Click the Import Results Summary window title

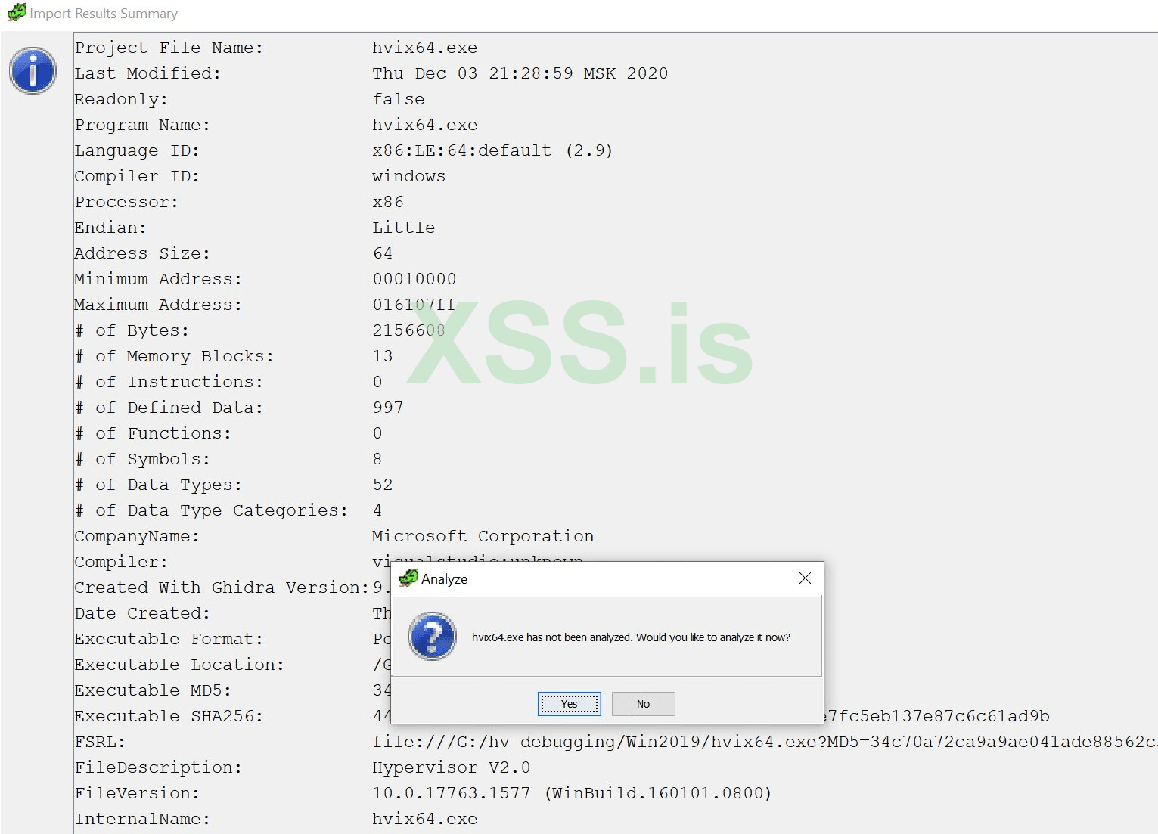click(104, 14)
